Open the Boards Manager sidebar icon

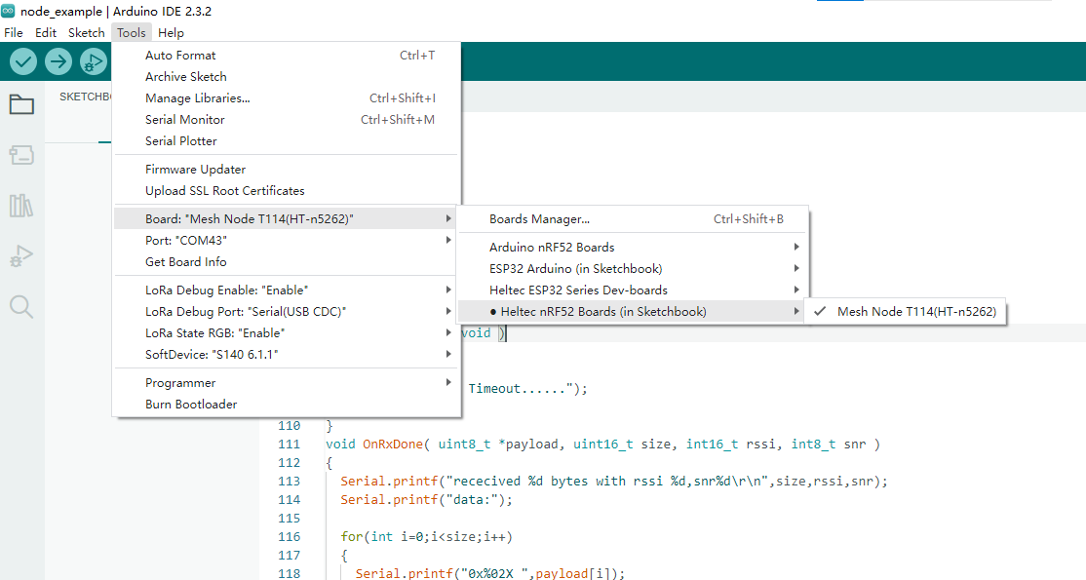(x=21, y=155)
